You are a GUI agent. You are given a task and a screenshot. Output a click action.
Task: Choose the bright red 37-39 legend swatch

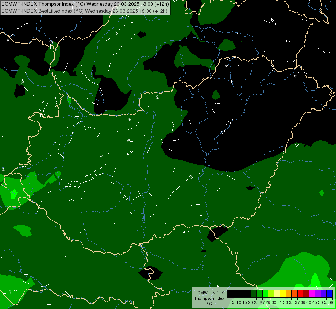point(300,294)
